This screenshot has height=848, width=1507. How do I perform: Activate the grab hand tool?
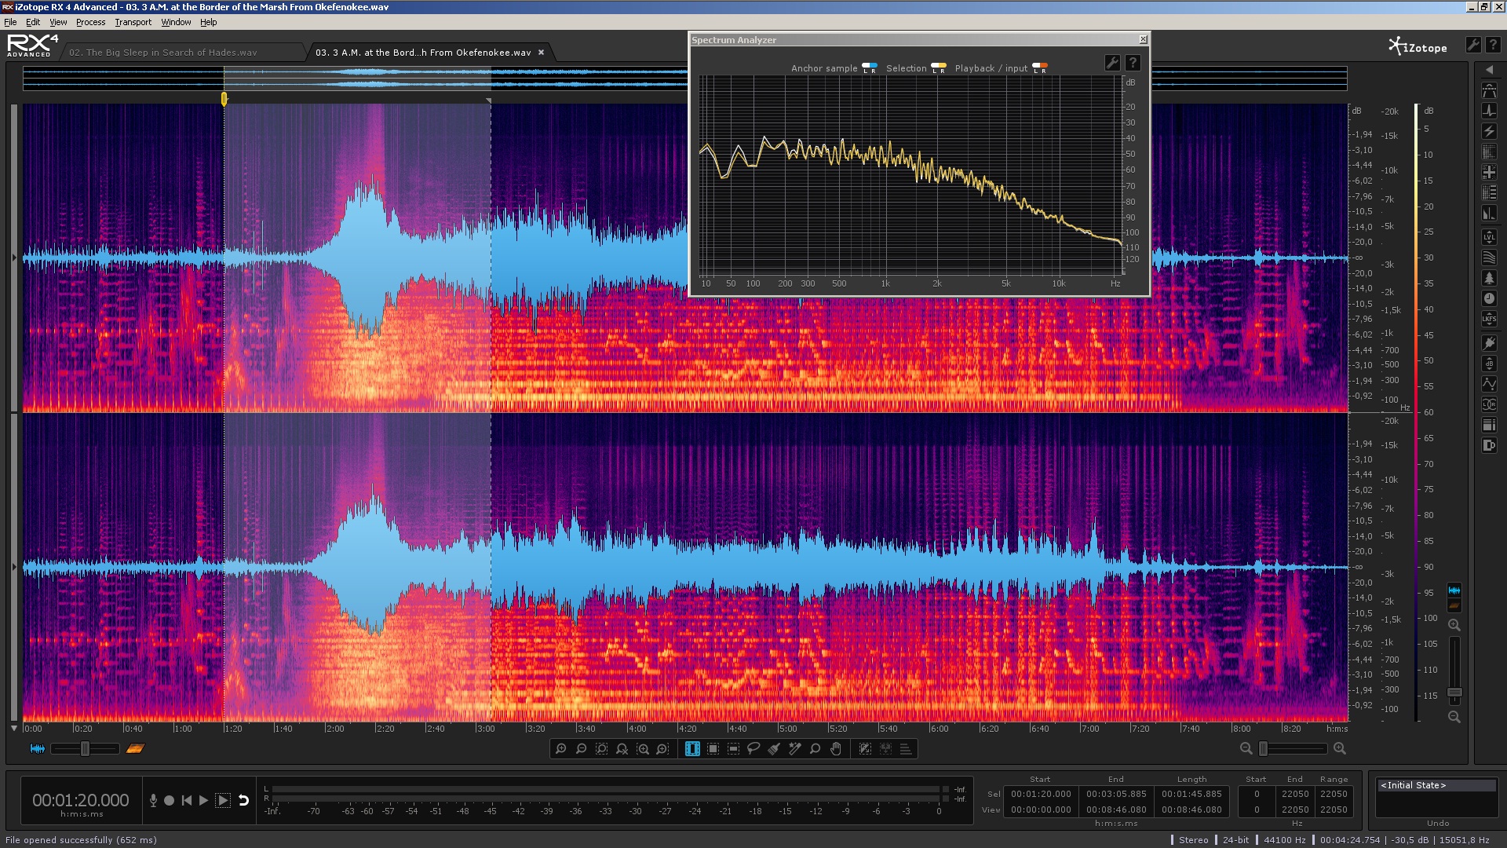[836, 749]
